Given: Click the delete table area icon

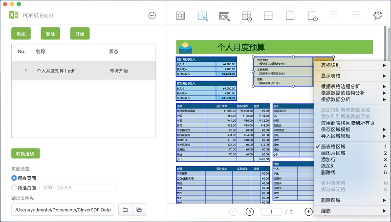Looking at the screenshot, I should [x=246, y=16].
